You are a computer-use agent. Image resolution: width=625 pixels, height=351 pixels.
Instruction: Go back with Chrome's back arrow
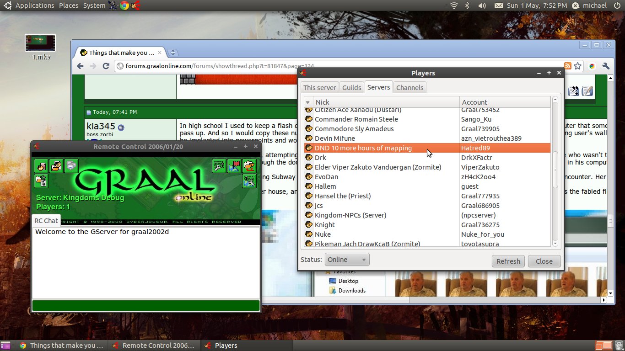(80, 66)
